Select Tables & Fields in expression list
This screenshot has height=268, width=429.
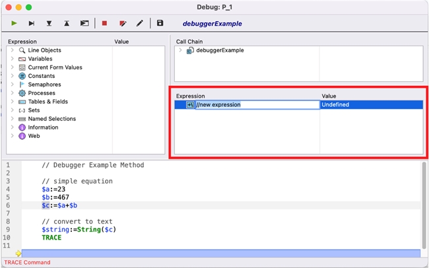pyautogui.click(x=48, y=102)
